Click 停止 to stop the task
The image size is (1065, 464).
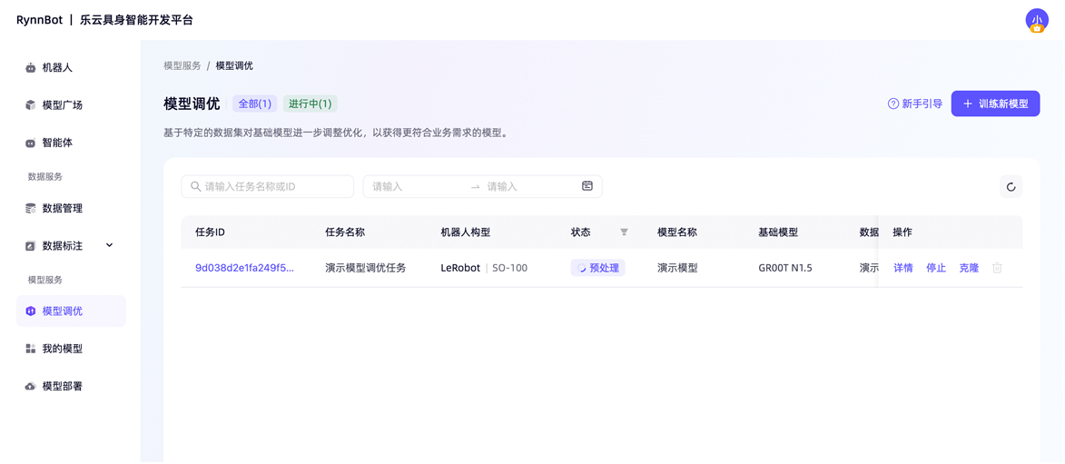coord(936,268)
